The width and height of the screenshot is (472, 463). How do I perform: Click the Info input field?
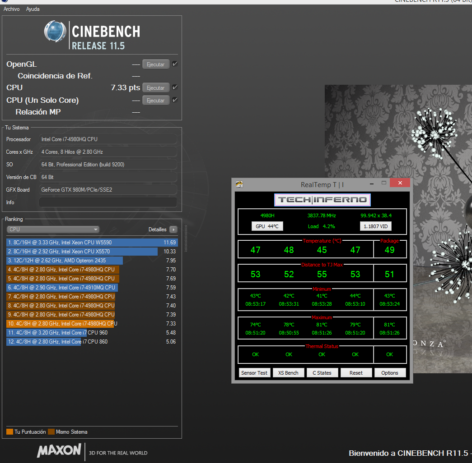pyautogui.click(x=108, y=202)
